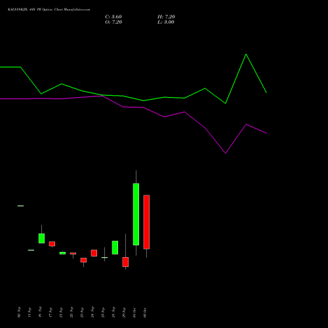Click the tall green candlestick for 01 Oct
The height and width of the screenshot is (328, 328).
(x=136, y=214)
